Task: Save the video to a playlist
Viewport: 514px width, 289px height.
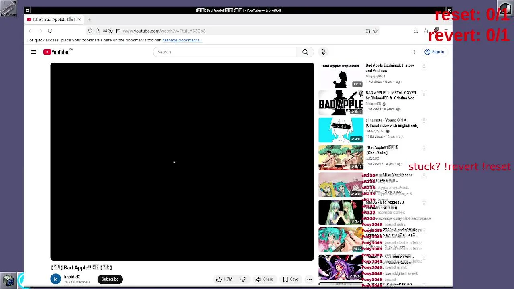Action: pos(290,279)
